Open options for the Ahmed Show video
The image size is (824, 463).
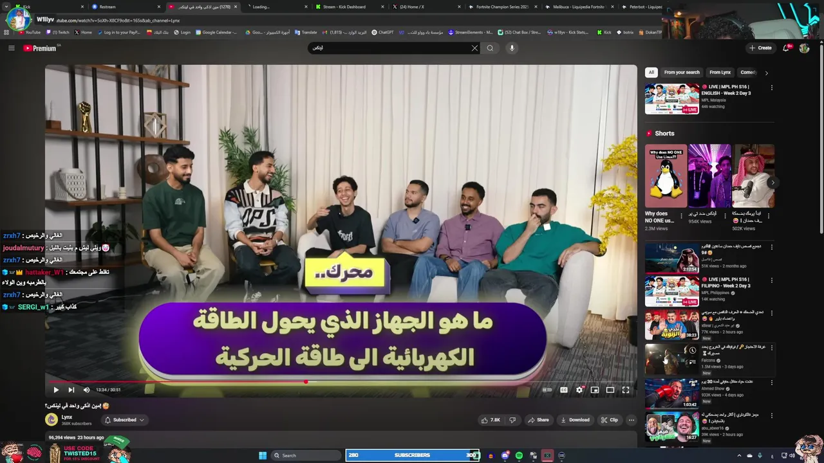click(x=771, y=383)
